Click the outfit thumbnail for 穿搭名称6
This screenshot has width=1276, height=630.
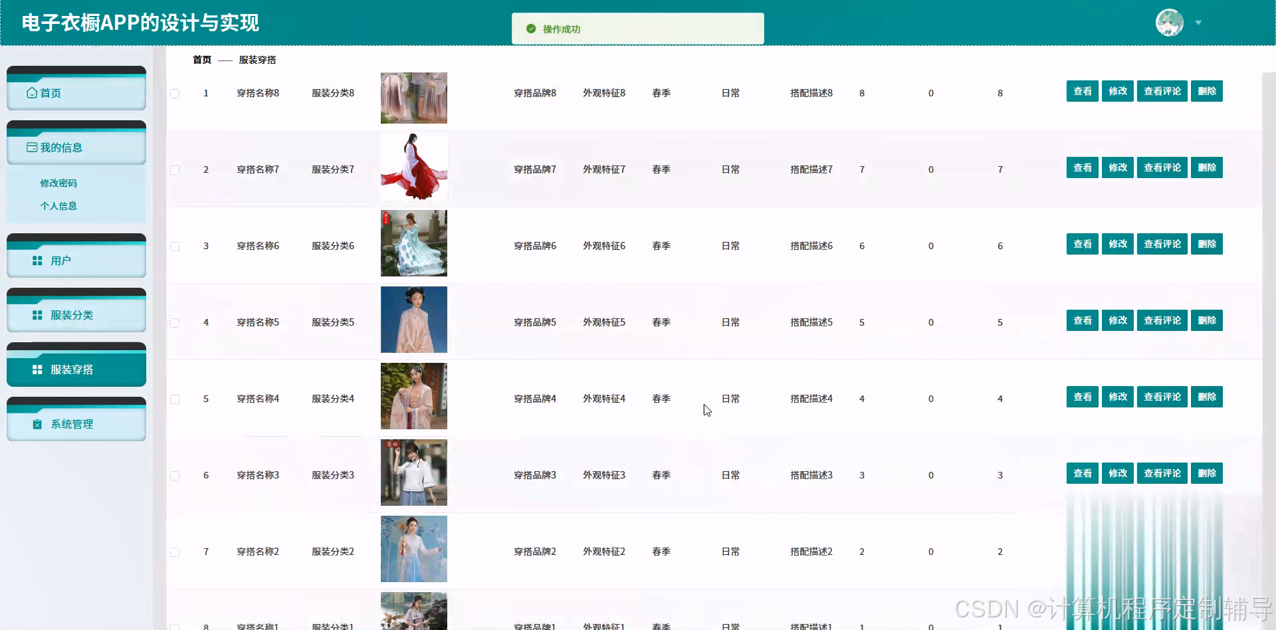pos(414,243)
